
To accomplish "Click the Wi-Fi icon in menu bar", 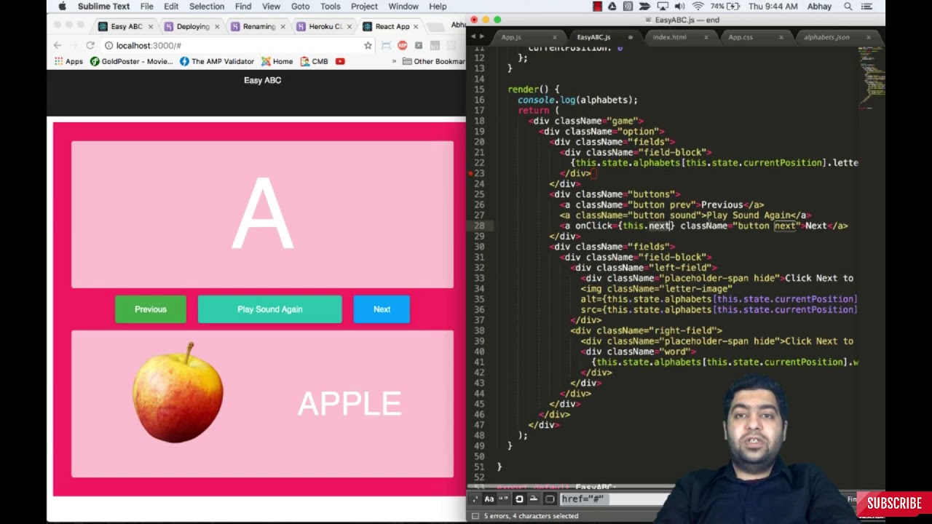I will tap(698, 7).
